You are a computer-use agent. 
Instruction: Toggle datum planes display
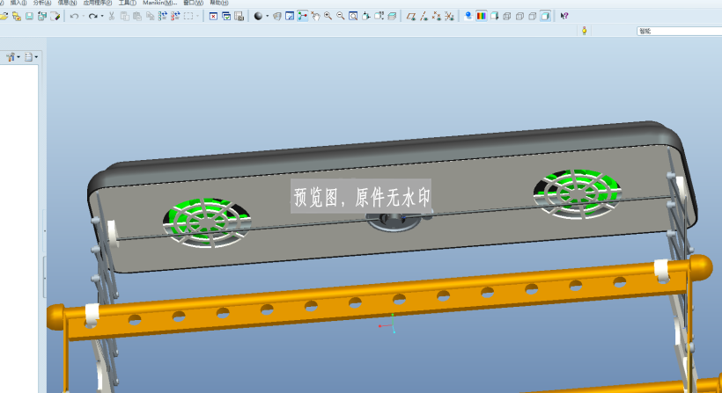(x=410, y=16)
